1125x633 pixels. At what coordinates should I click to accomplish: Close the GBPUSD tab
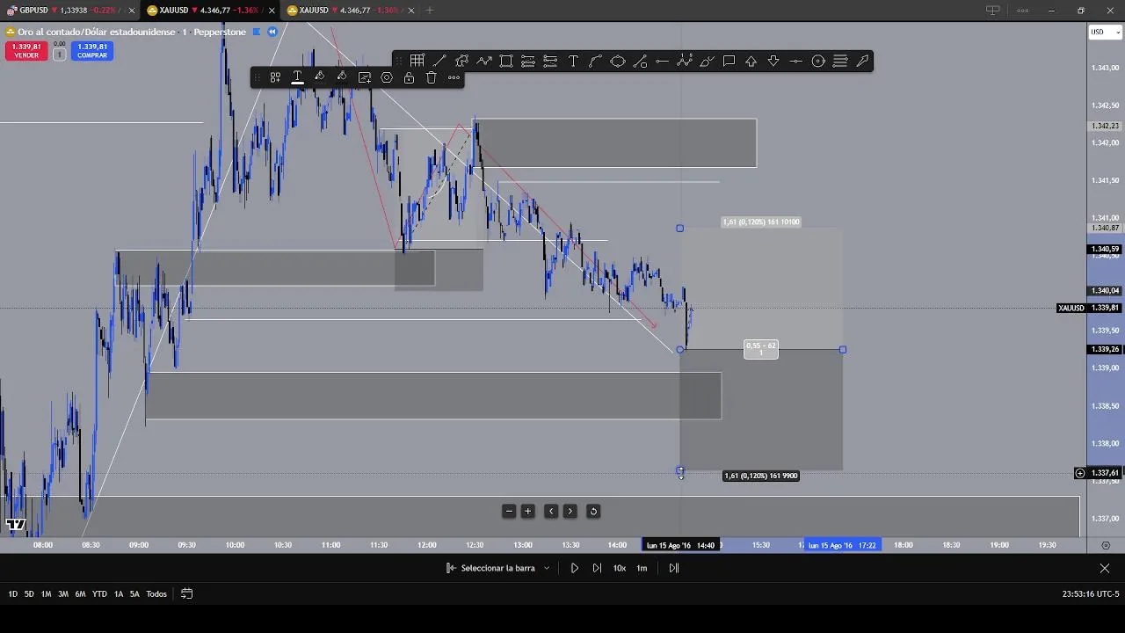[x=131, y=11]
